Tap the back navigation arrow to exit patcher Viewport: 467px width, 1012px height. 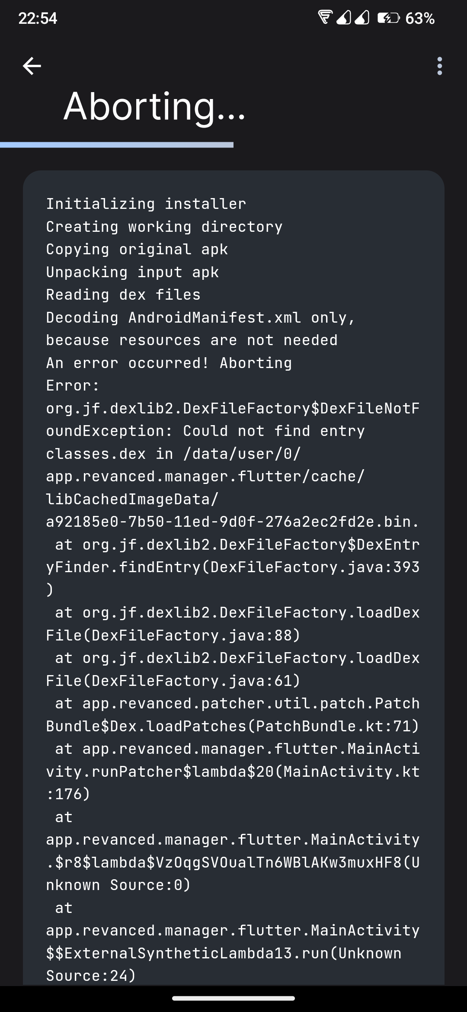[x=31, y=66]
